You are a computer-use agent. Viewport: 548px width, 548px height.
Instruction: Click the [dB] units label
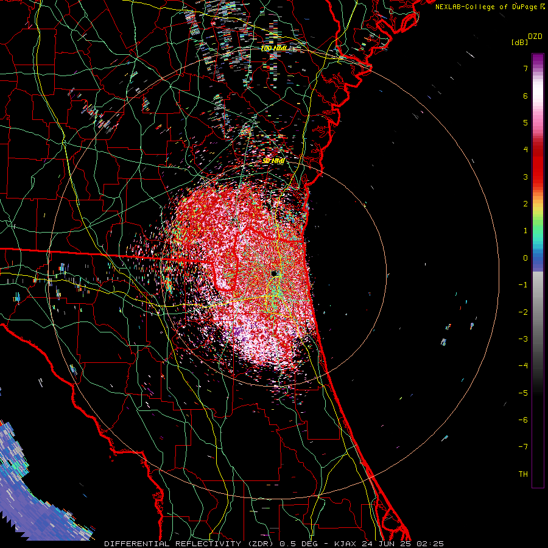(520, 42)
